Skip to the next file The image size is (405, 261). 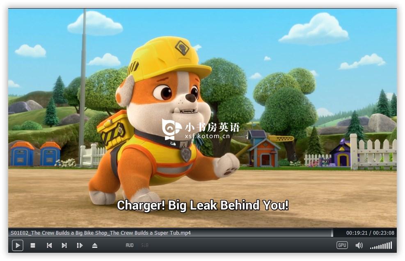(64, 245)
